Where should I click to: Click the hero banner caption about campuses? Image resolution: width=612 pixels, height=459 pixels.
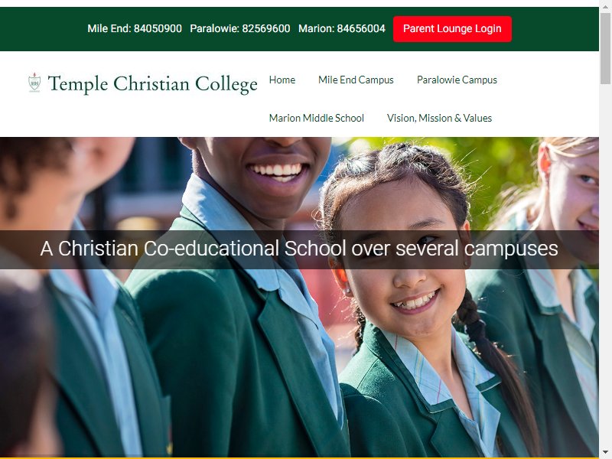[299, 249]
